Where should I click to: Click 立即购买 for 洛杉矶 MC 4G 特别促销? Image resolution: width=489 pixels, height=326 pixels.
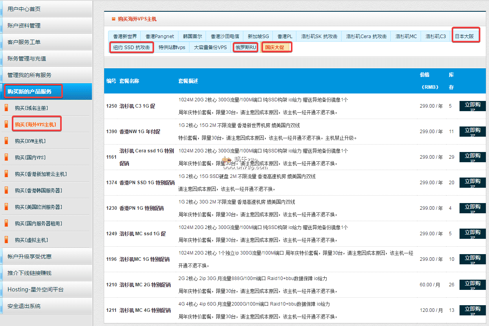coord(472,310)
